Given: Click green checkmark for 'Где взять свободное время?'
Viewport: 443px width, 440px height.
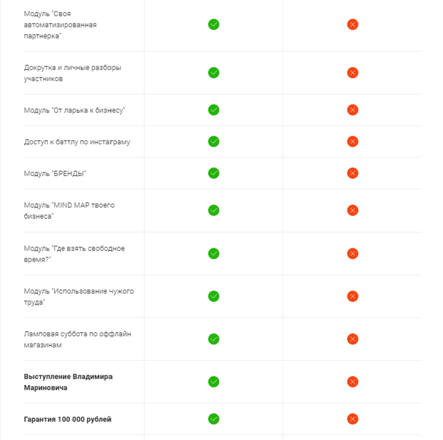Looking at the screenshot, I should pos(214,254).
